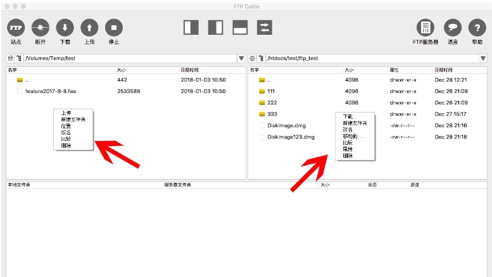Image resolution: width=492 pixels, height=277 pixels.
Task: Expand the remote path /htdocs/test/ftp_test dropdown arrow
Action: 483,58
